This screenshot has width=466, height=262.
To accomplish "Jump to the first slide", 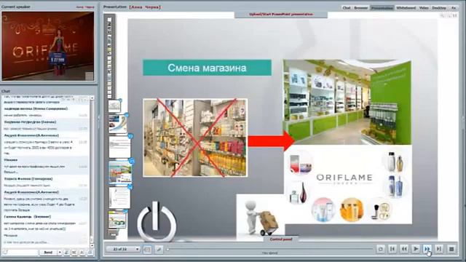I will [392, 249].
